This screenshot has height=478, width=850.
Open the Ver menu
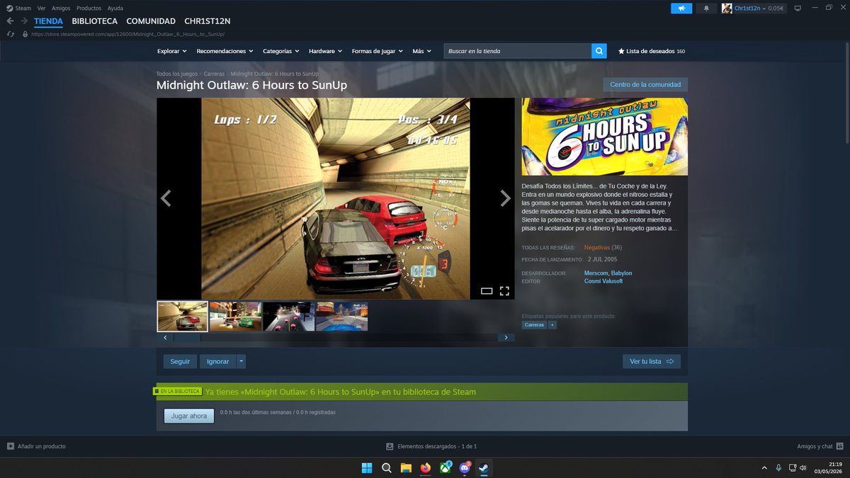click(41, 8)
